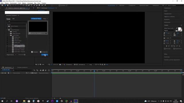Select the Brush tool
The height and width of the screenshot is (103, 184).
pos(34,5)
